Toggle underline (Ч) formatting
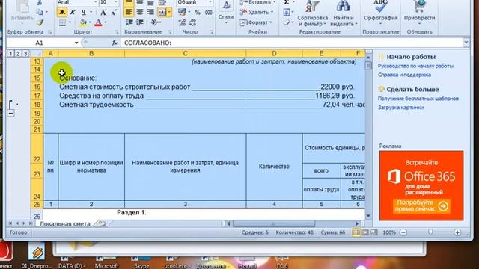479x269 pixels. click(x=83, y=12)
